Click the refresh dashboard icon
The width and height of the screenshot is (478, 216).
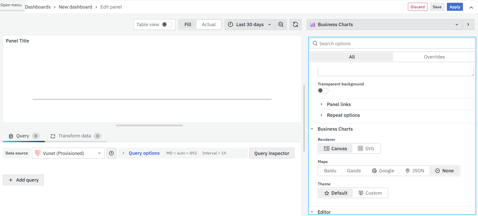click(x=295, y=25)
